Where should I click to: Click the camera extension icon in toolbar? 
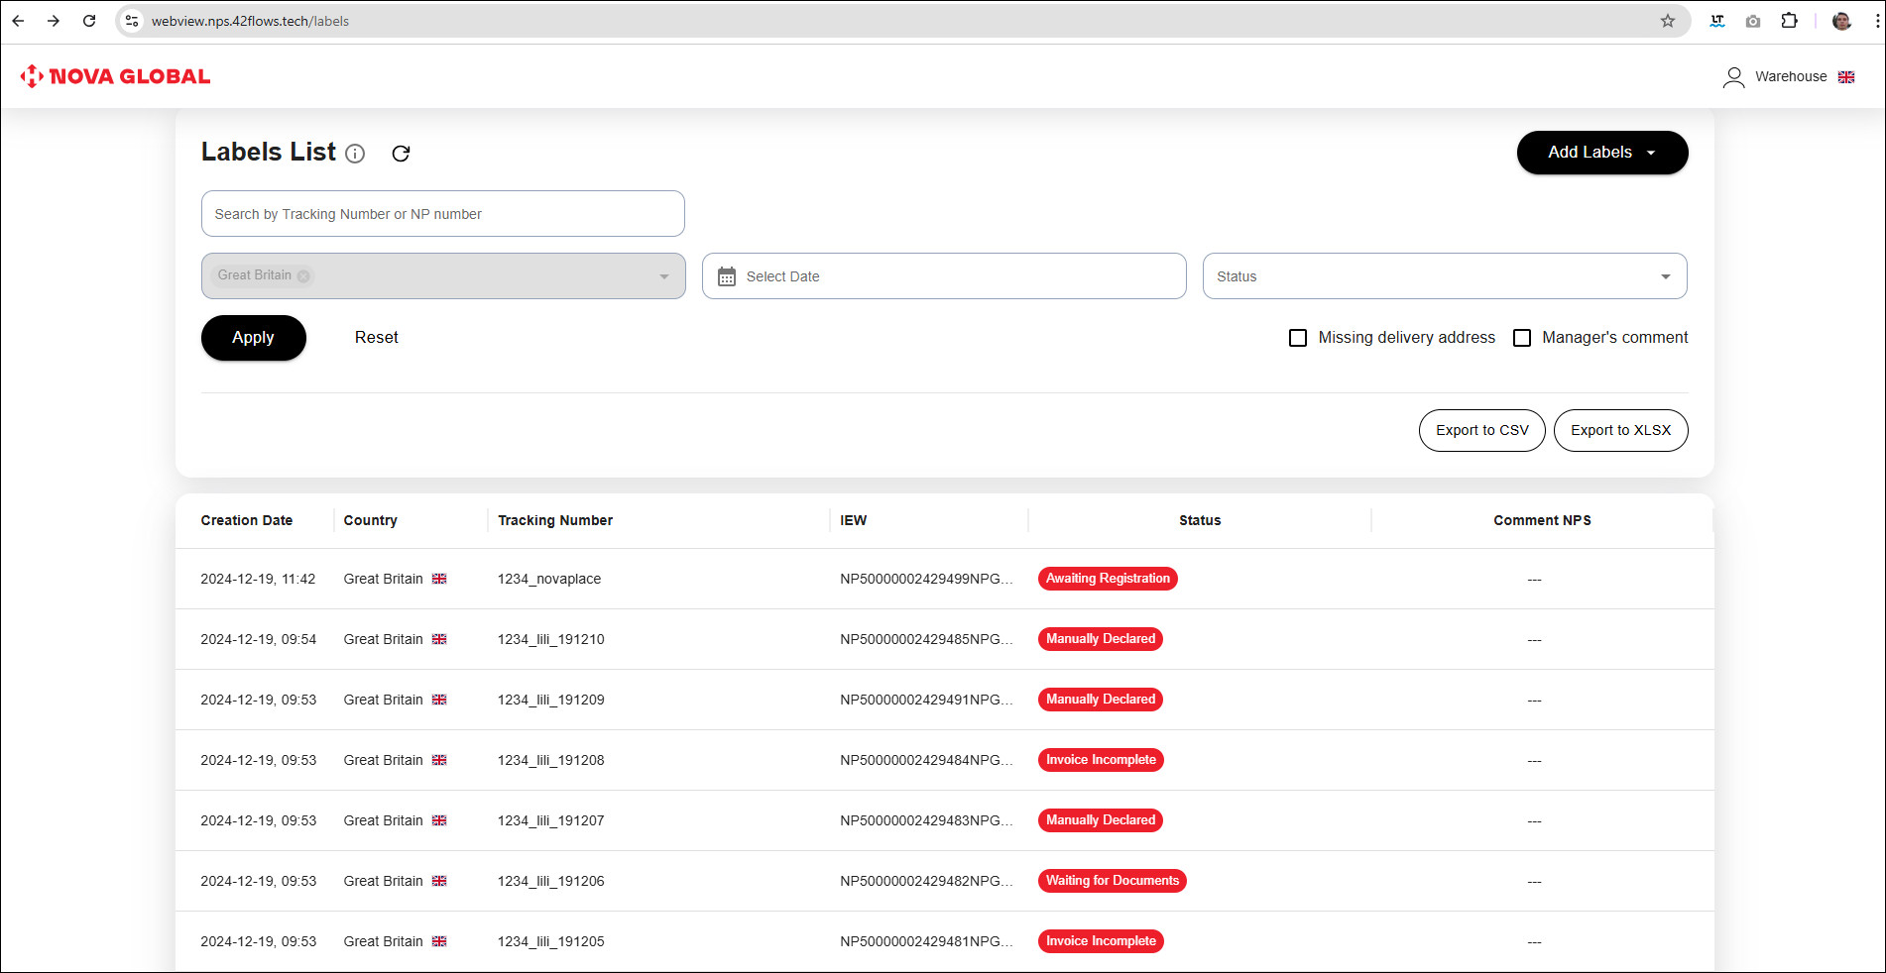tap(1753, 21)
